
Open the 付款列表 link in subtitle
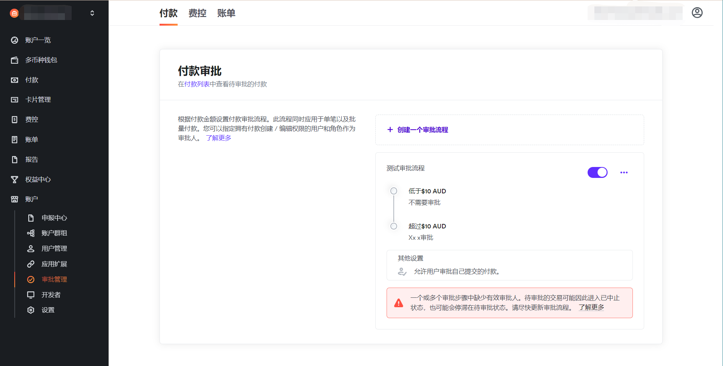[197, 84]
